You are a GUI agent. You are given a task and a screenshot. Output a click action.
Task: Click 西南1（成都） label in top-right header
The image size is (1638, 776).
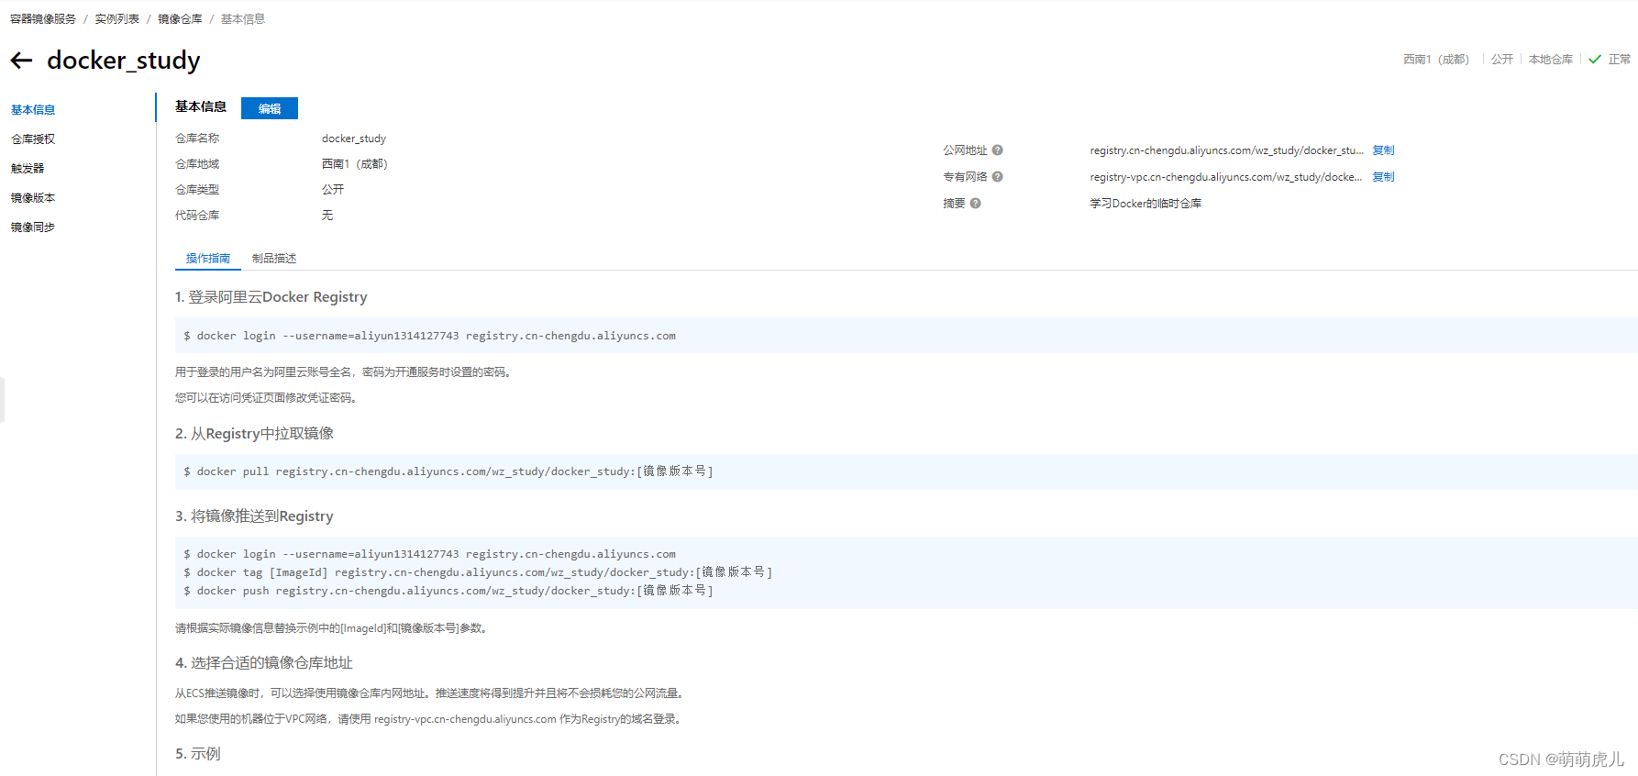(1436, 60)
